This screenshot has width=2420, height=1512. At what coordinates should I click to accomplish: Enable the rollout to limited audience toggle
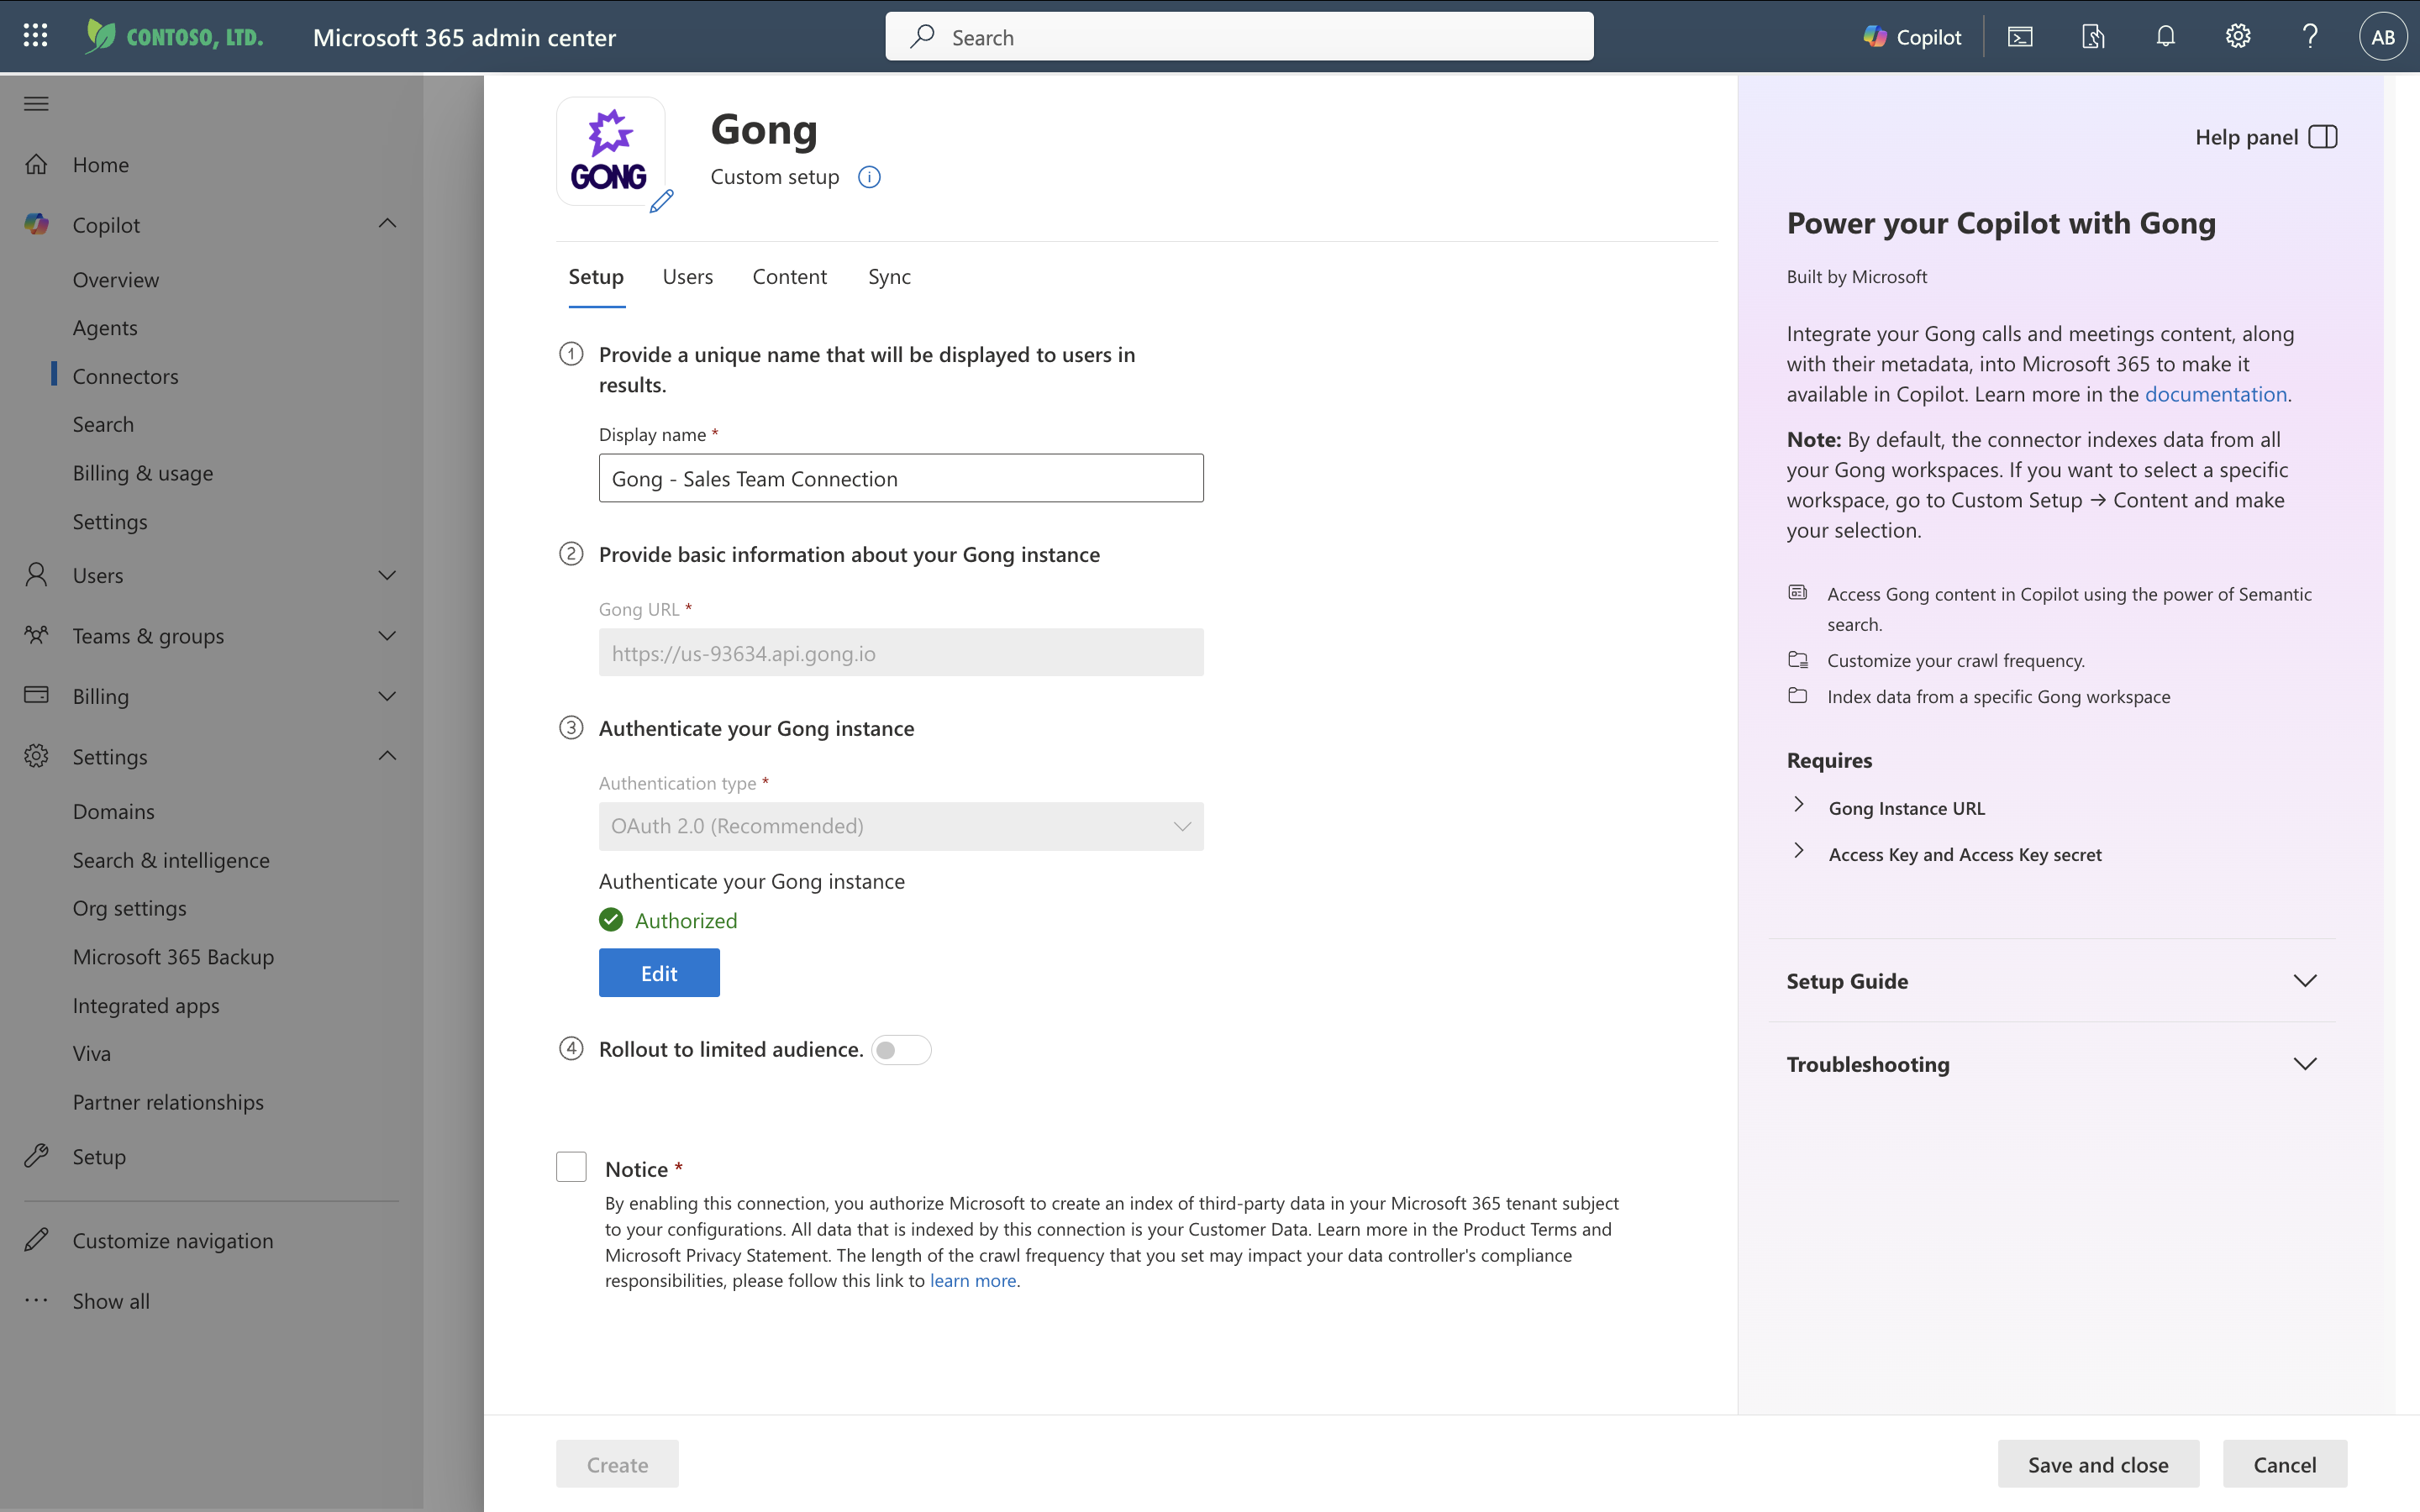tap(901, 1049)
